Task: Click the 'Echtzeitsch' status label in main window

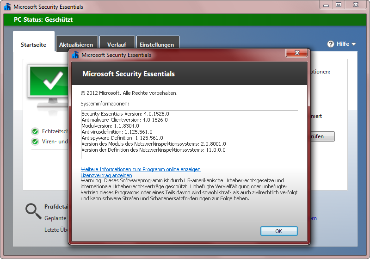Action: [x=55, y=131]
